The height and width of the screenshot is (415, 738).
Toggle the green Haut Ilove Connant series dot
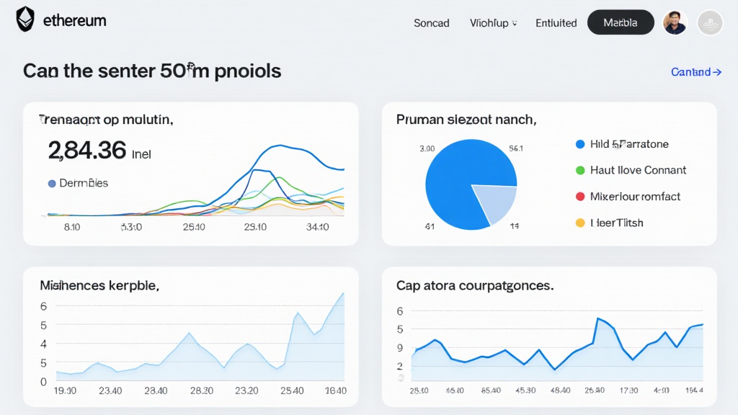coord(580,170)
